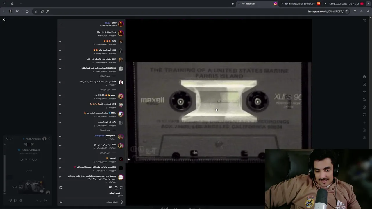Screen dimensions: 372x209
Task: Open Messages in the side rail
Action: pos(364,92)
